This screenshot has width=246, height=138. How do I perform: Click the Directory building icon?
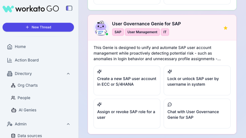(10, 74)
